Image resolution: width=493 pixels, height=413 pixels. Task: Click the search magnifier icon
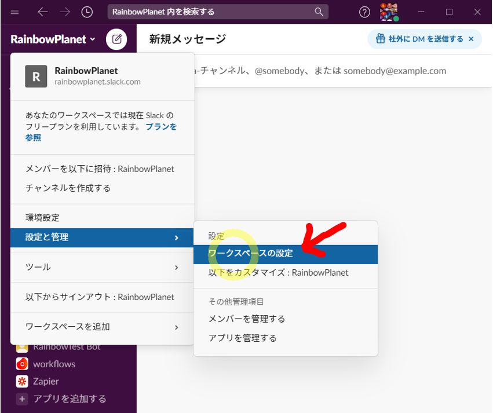pos(319,12)
